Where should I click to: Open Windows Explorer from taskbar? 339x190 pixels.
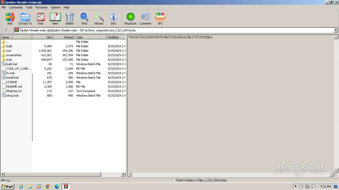tap(30, 187)
